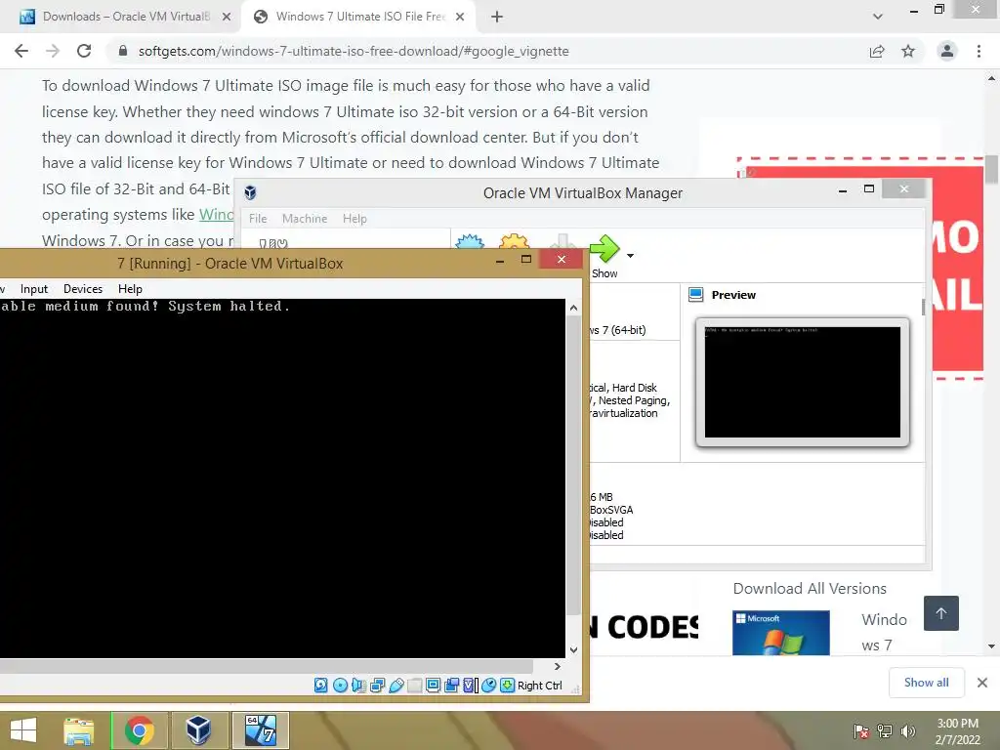Click the USB devices indicator in VM status bar
This screenshot has height=750, width=1000.
coord(396,685)
